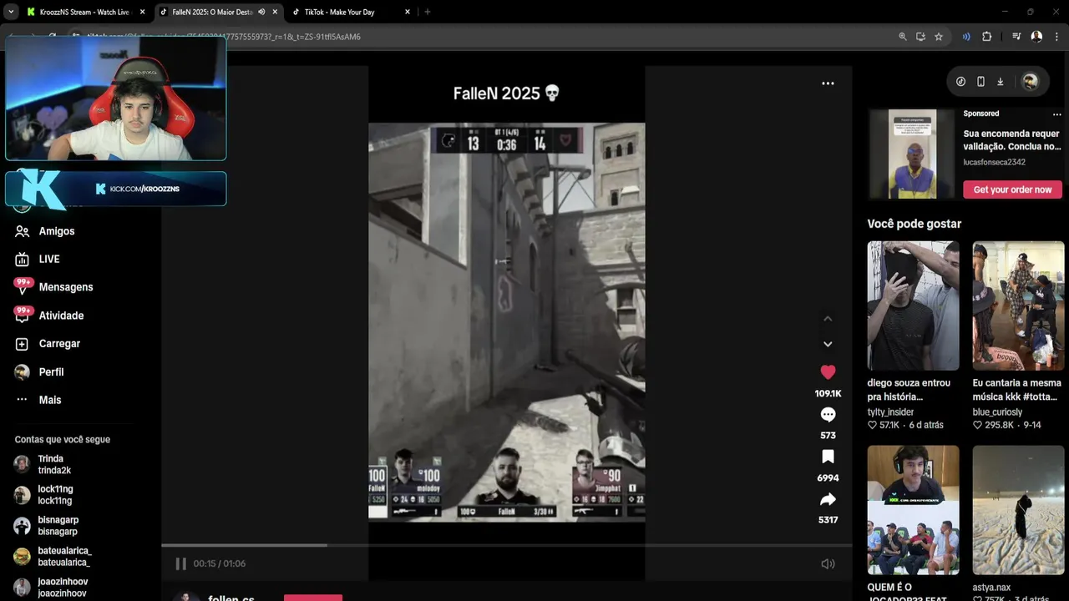This screenshot has width=1069, height=601.
Task: Open the video's three-dot options menu
Action: [828, 83]
